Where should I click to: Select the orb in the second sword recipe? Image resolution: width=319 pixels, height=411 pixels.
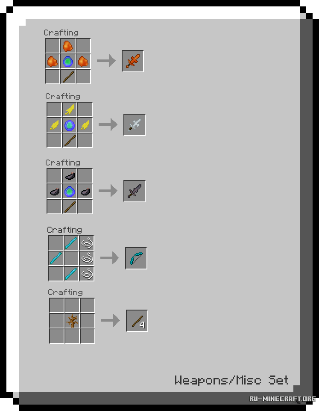(70, 125)
